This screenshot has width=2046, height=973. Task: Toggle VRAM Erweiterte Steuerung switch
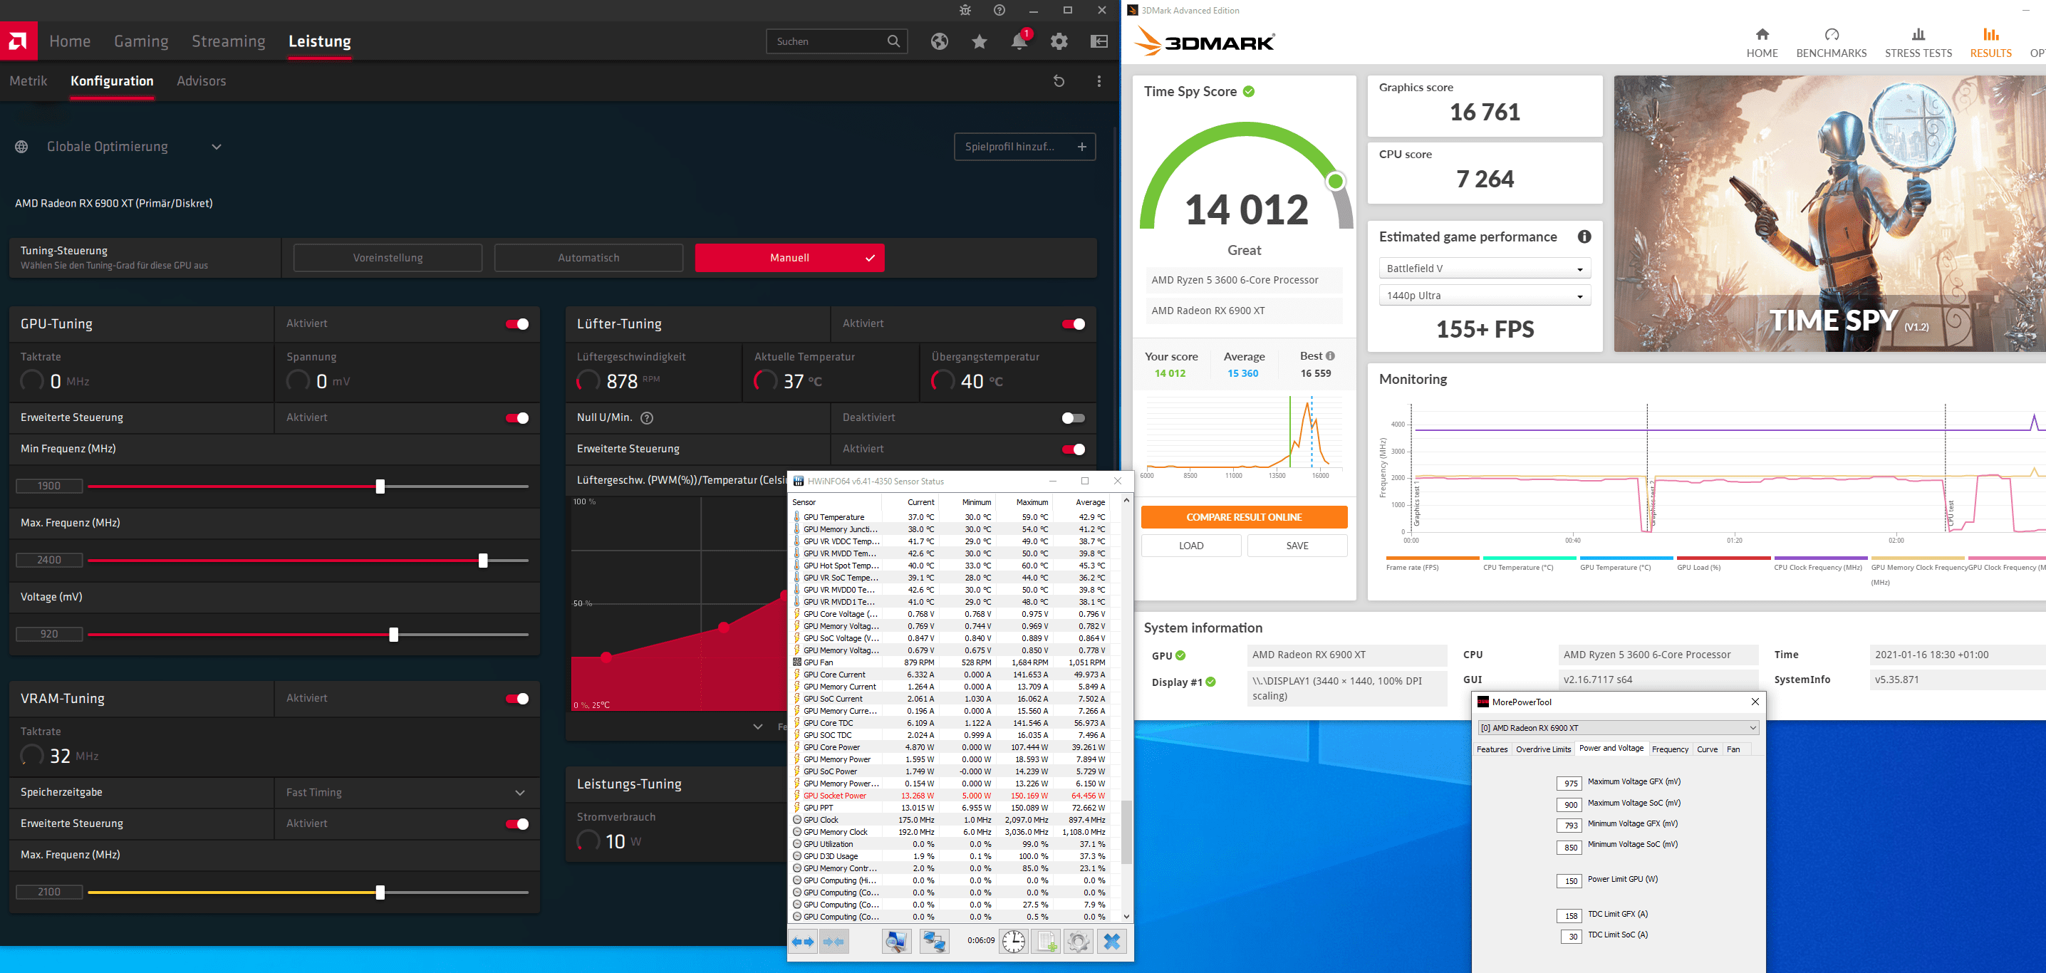[517, 824]
